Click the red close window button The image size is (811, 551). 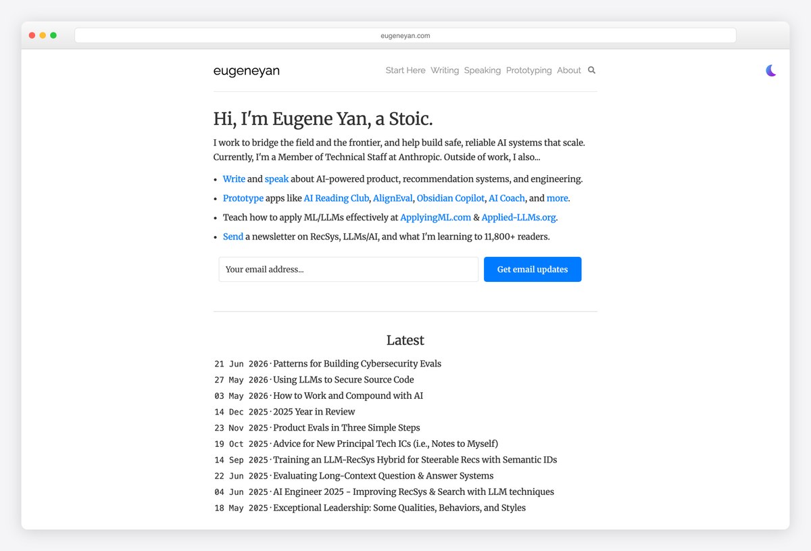click(x=32, y=35)
